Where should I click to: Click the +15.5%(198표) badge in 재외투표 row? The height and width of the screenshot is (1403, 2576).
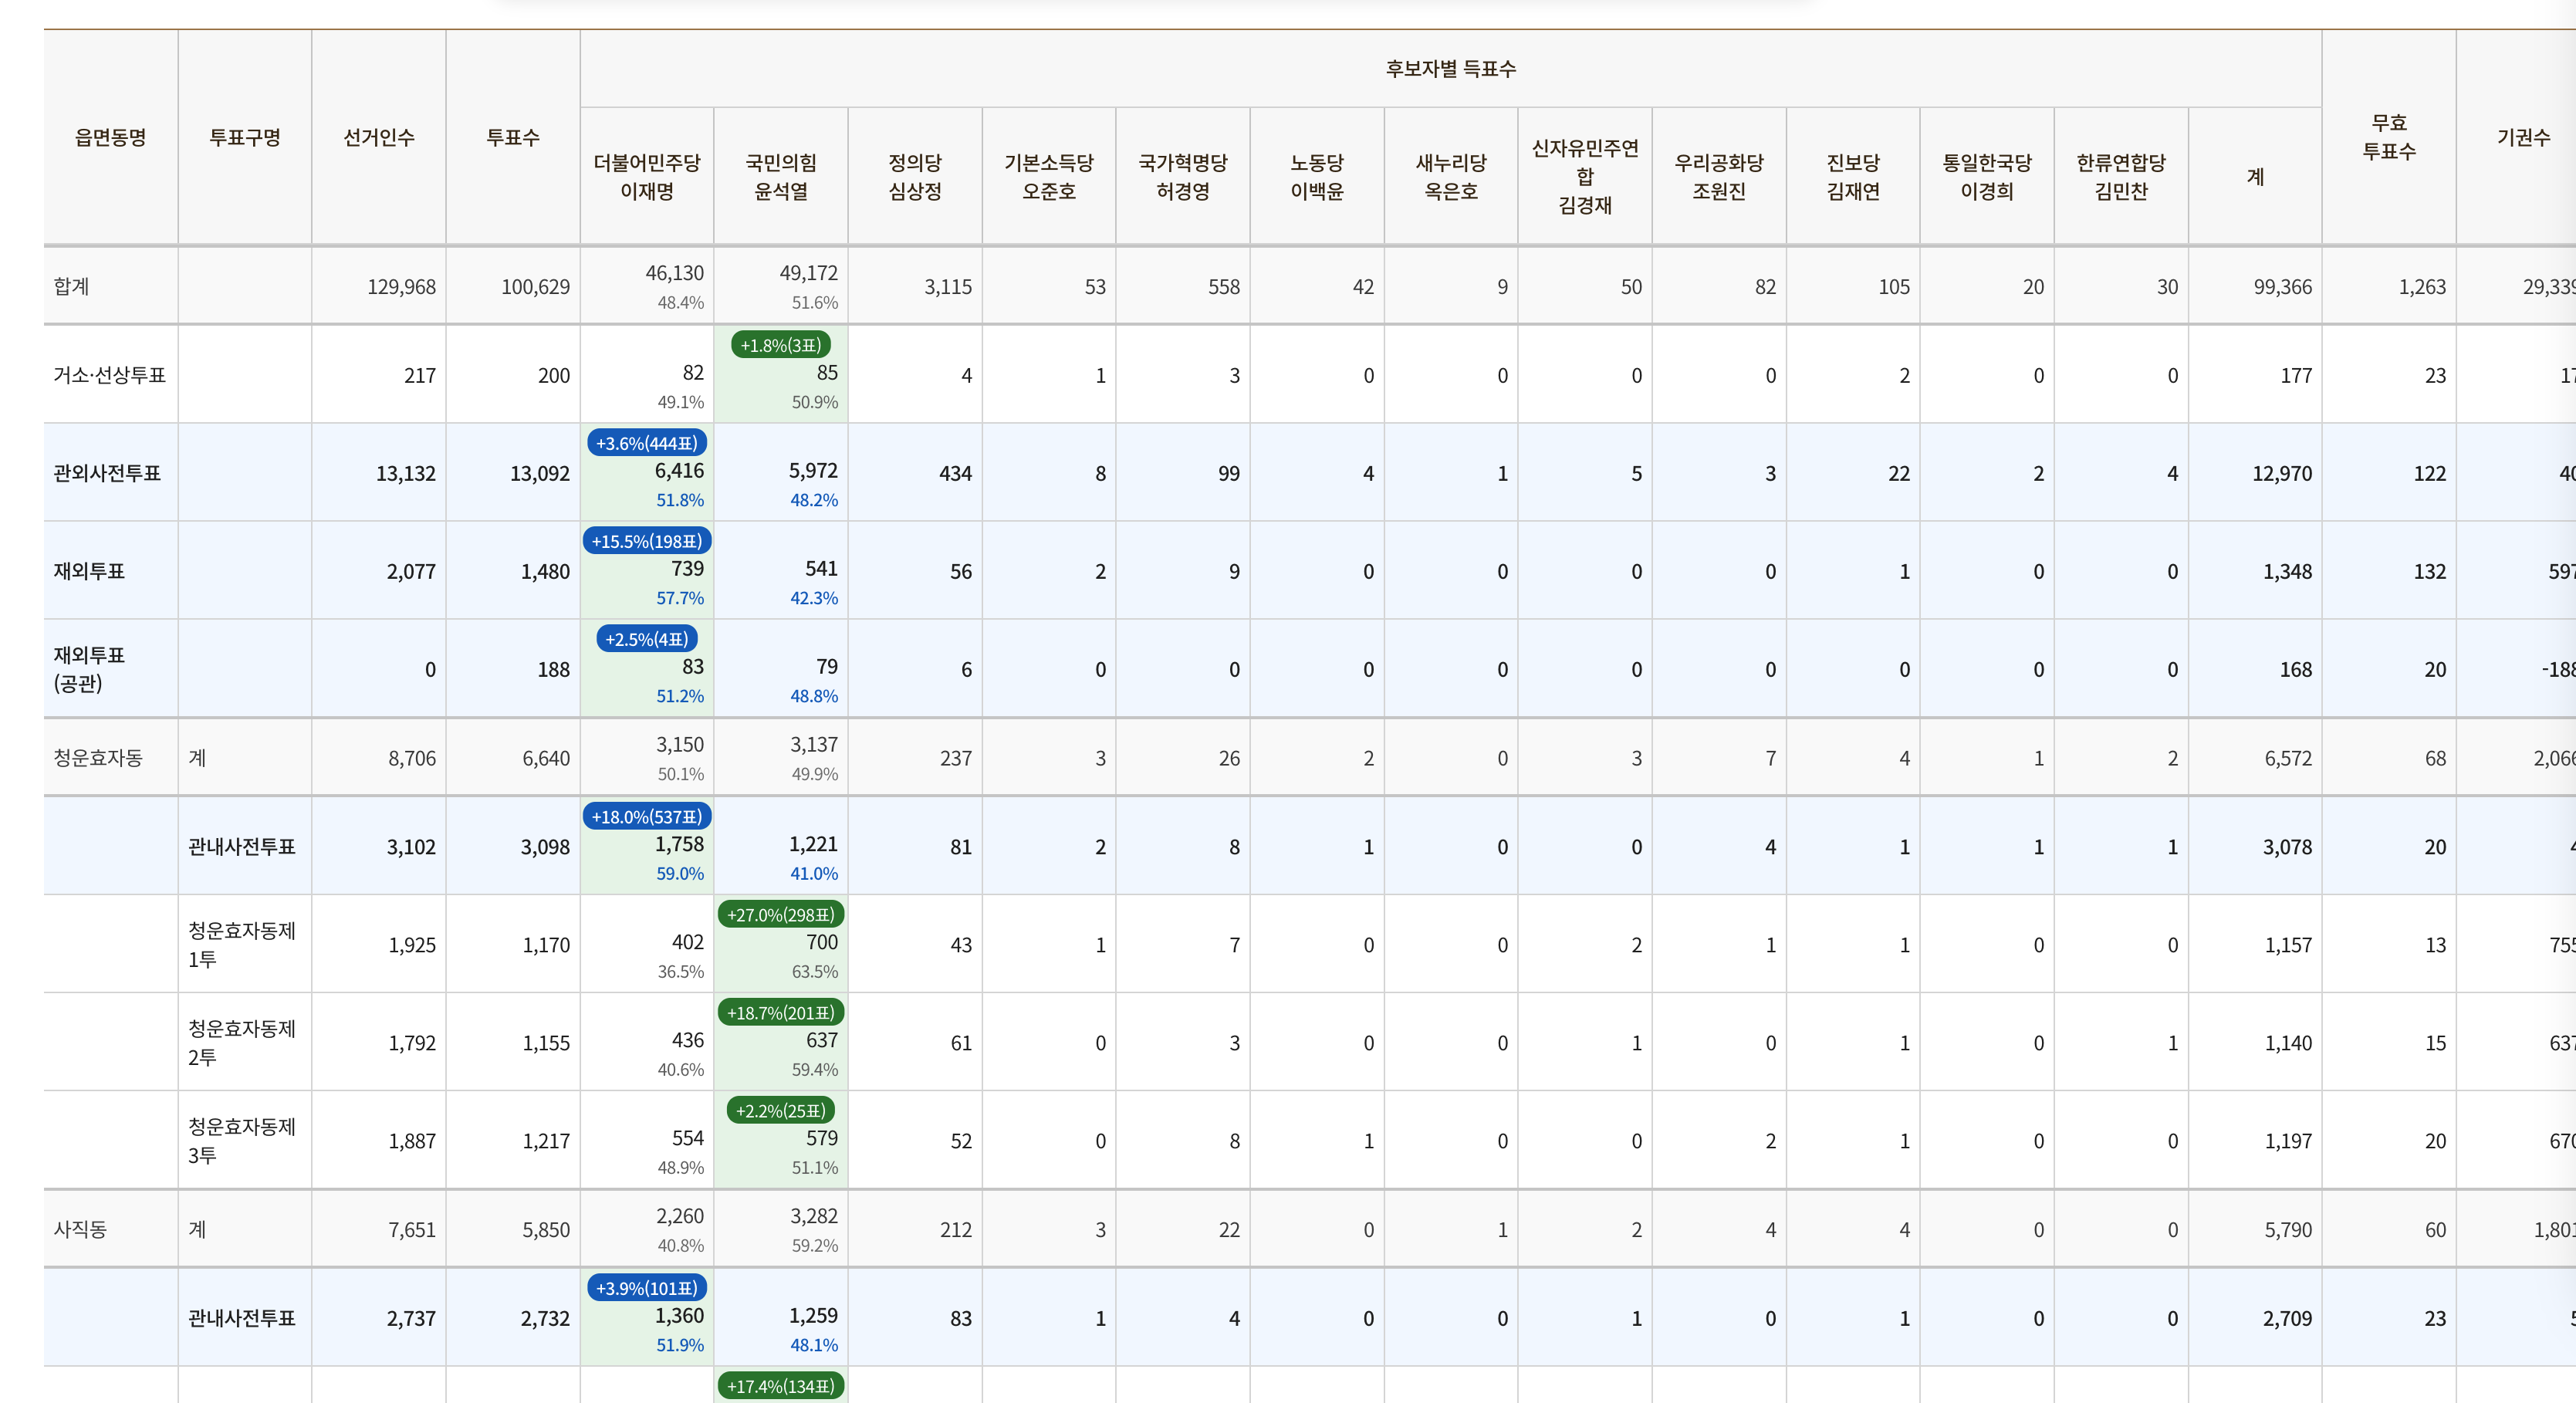(x=646, y=541)
